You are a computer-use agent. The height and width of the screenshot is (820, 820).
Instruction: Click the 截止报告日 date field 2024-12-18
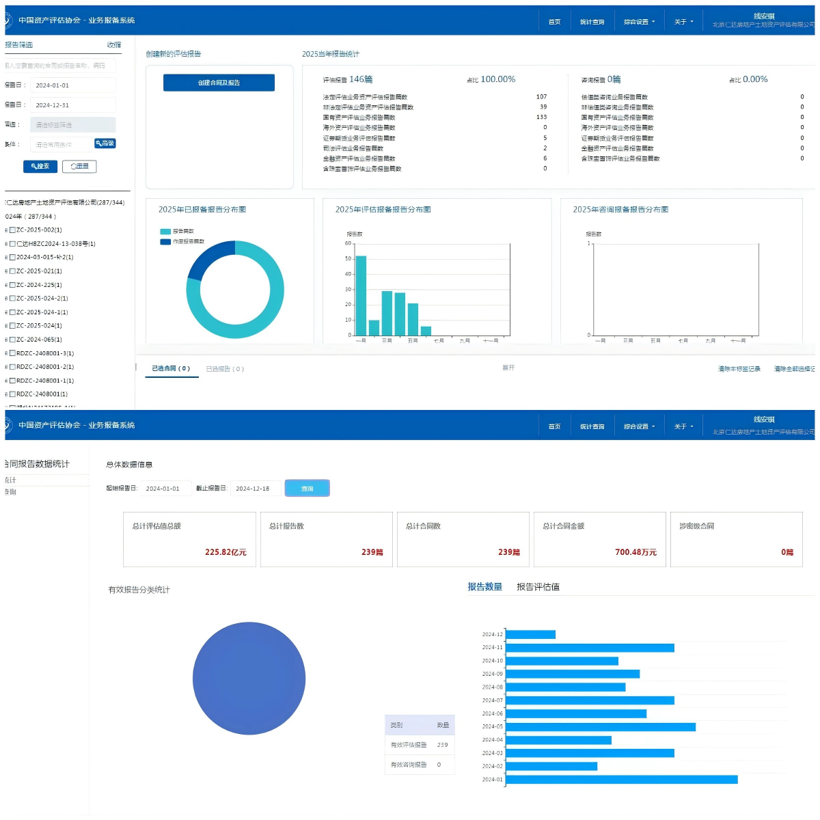254,489
